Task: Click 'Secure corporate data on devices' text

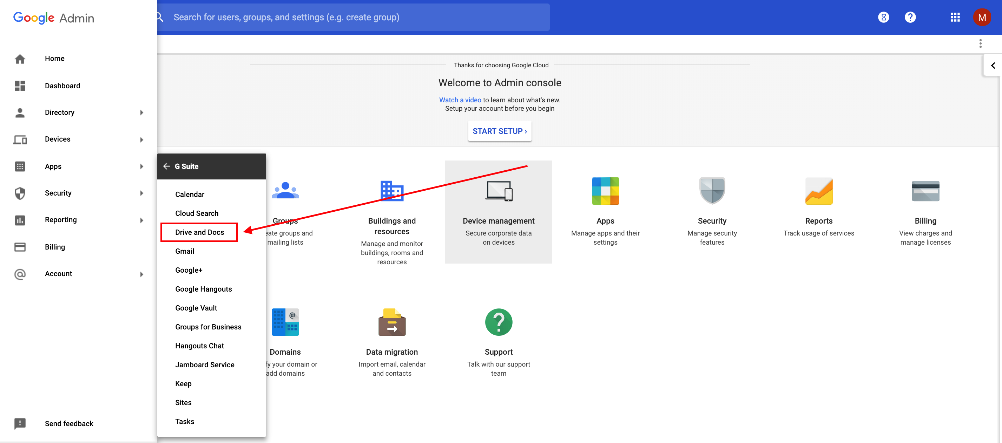Action: coord(499,238)
